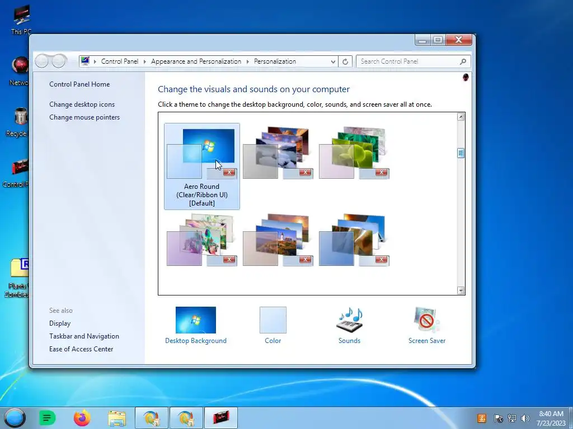Screen dimensions: 573x429
Task: Open the clock showing 8:40 AM
Action: tap(551, 418)
